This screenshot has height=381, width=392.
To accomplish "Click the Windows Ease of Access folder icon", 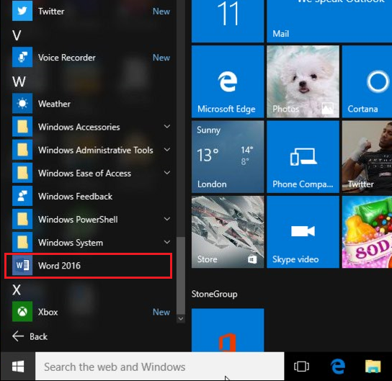I will click(22, 173).
